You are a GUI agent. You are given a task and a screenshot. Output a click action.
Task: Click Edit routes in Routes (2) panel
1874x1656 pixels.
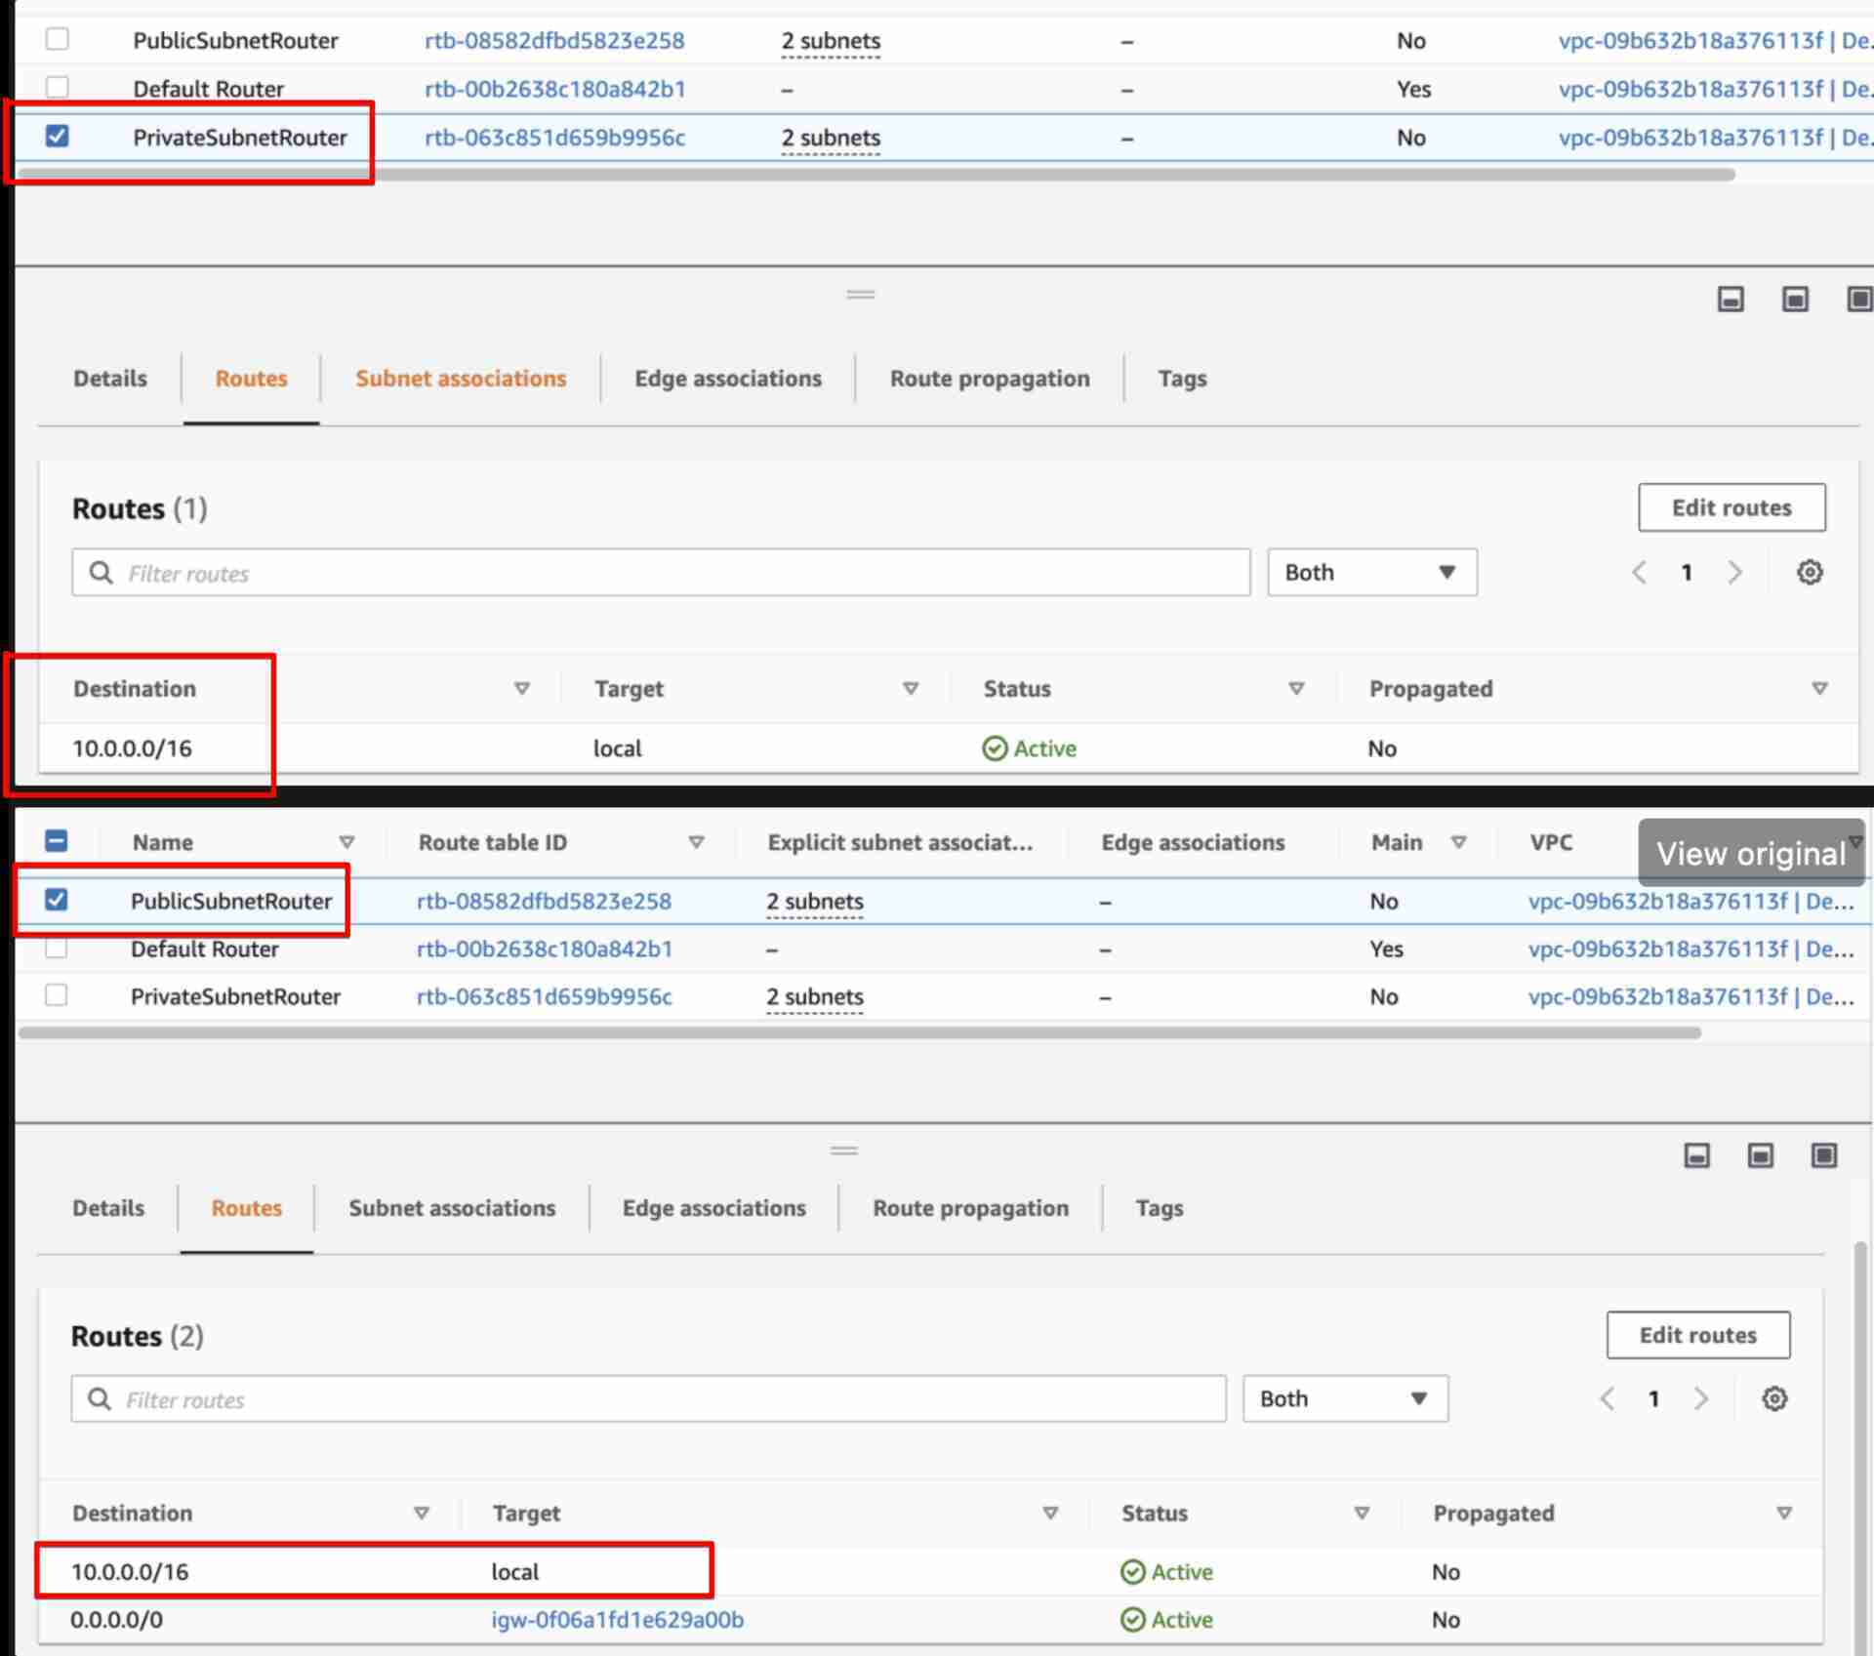point(1698,1335)
